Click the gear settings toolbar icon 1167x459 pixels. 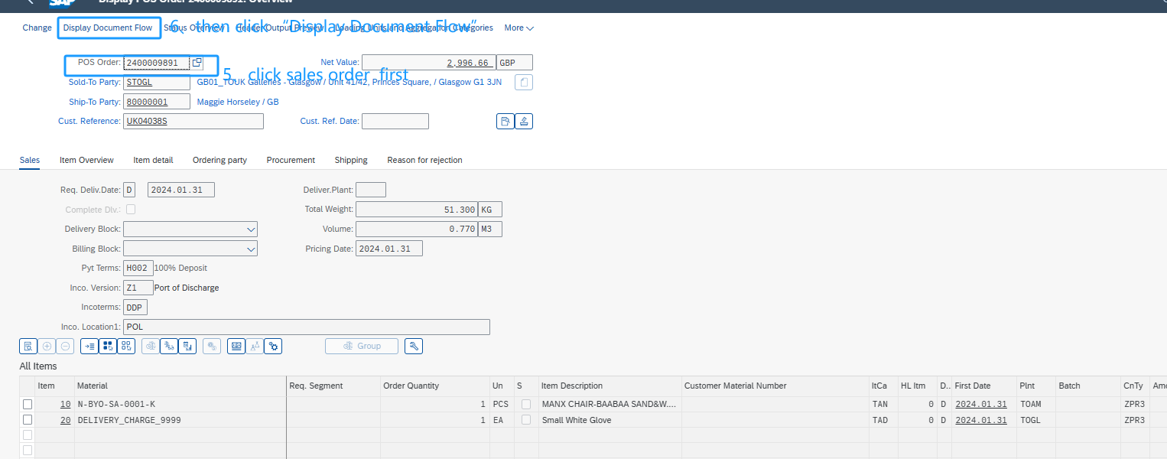point(273,346)
